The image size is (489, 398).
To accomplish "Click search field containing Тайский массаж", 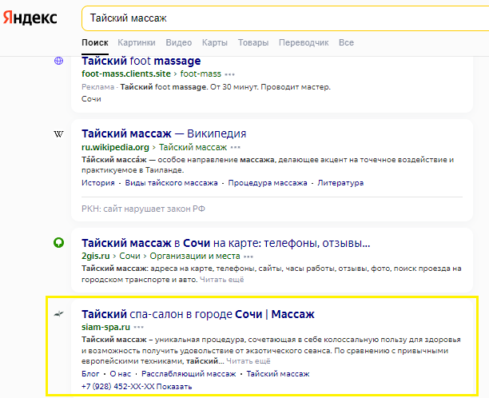I will [x=280, y=18].
